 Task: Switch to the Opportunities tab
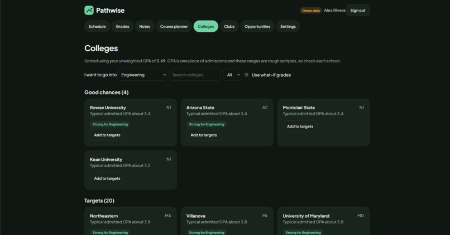coord(257,26)
